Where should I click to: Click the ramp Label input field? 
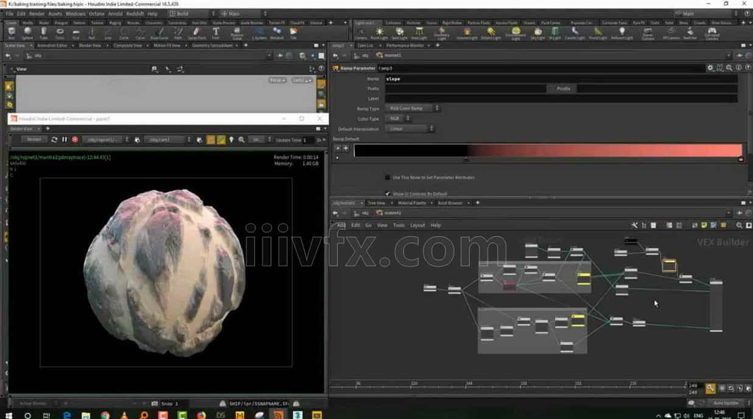[x=561, y=99]
